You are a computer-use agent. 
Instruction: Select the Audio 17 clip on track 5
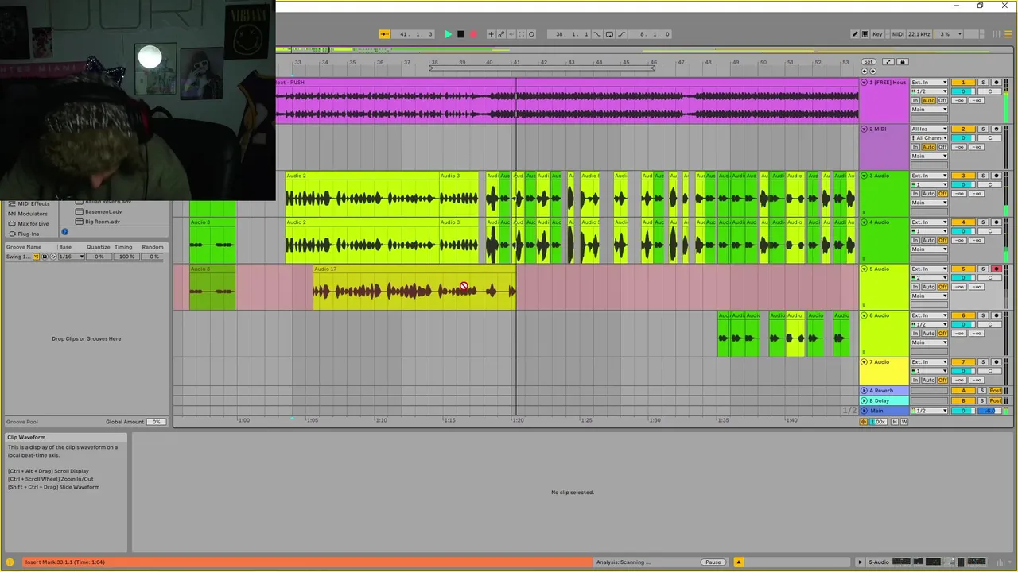click(414, 288)
